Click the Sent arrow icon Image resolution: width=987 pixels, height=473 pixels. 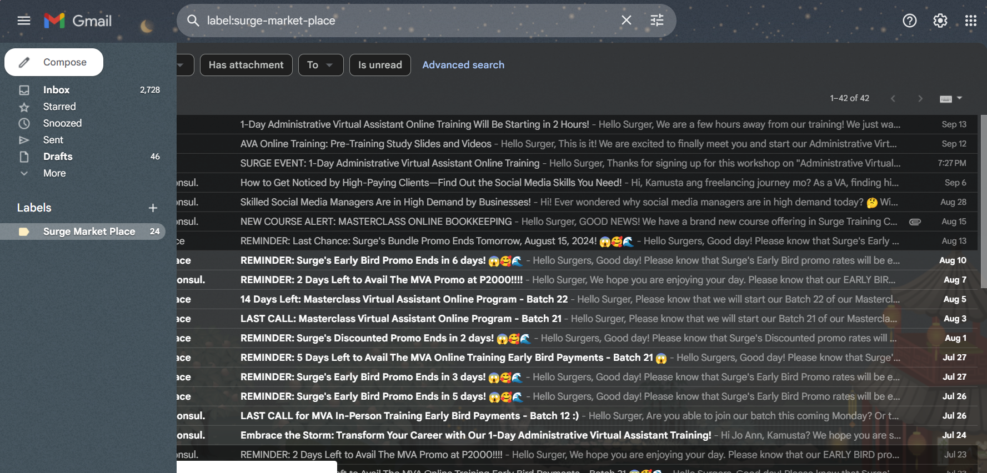24,140
